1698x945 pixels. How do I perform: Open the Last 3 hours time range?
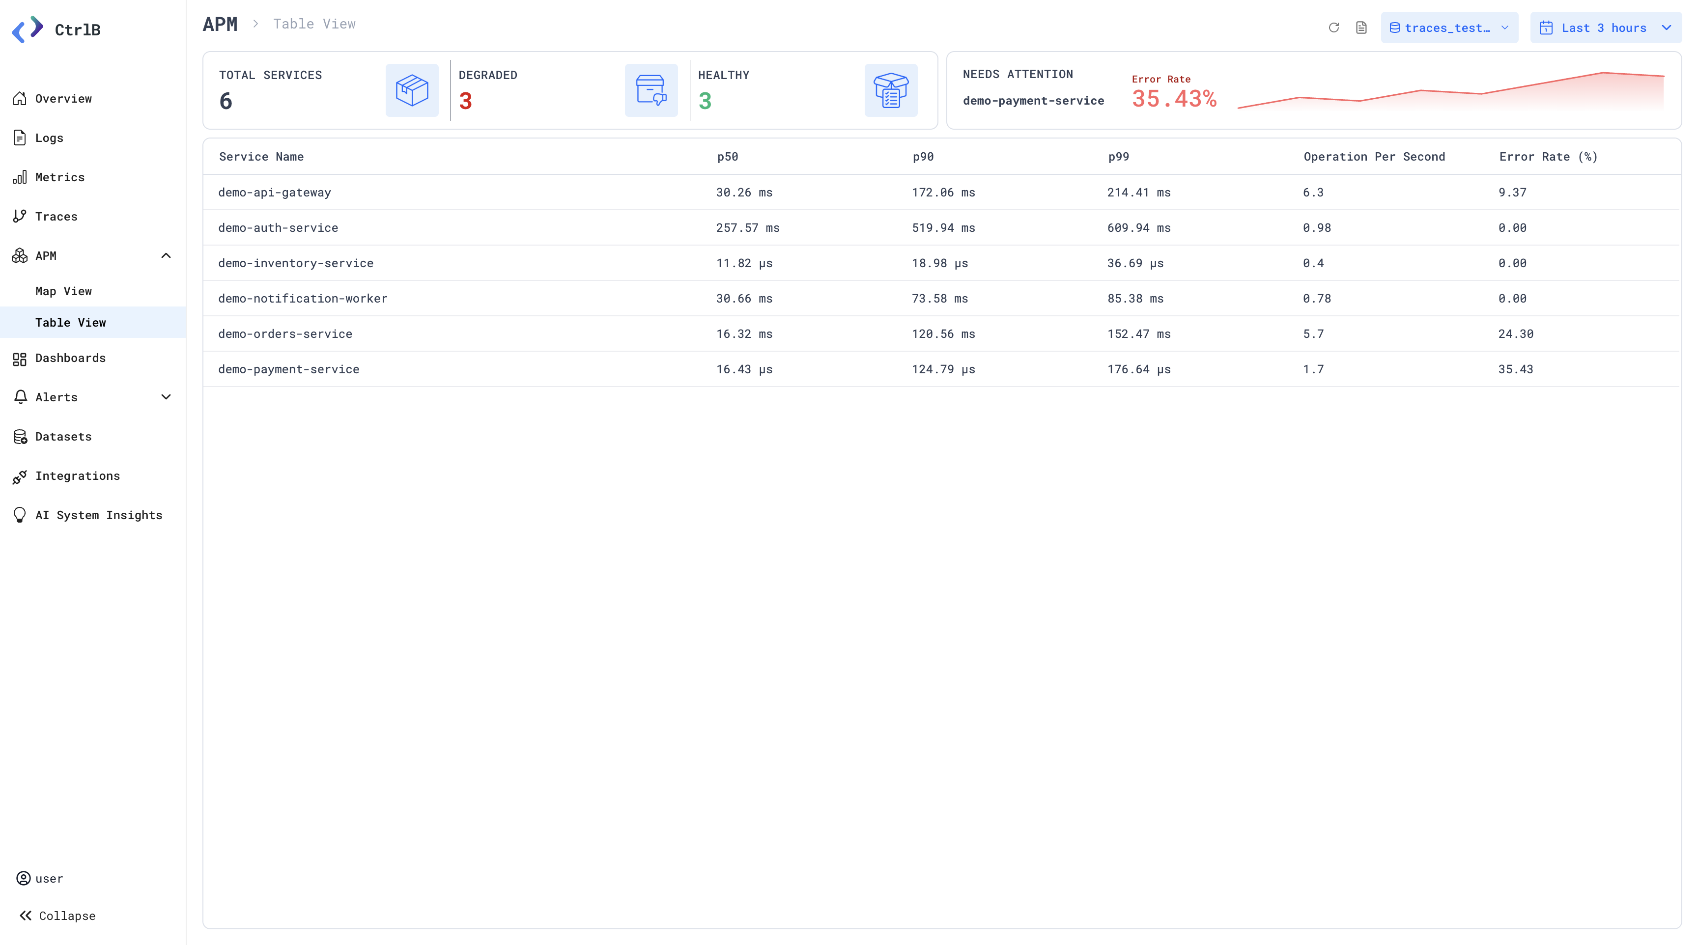click(1605, 28)
